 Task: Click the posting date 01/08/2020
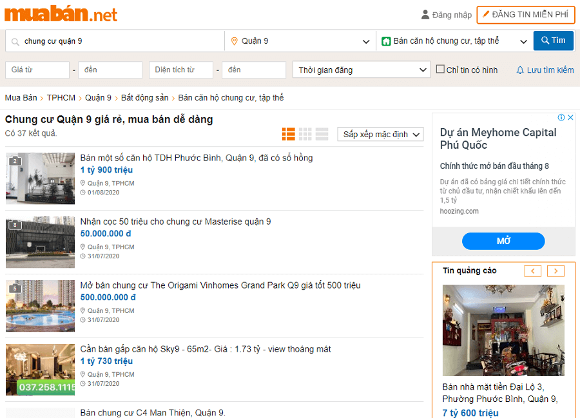103,193
